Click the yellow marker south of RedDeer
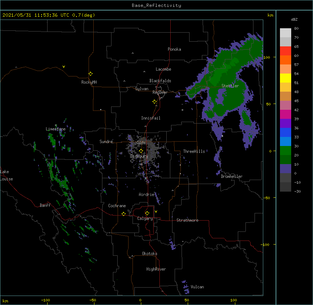 click(x=155, y=102)
